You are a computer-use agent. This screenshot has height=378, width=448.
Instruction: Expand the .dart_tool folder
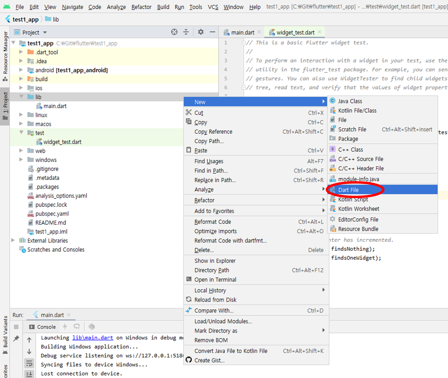[21, 52]
